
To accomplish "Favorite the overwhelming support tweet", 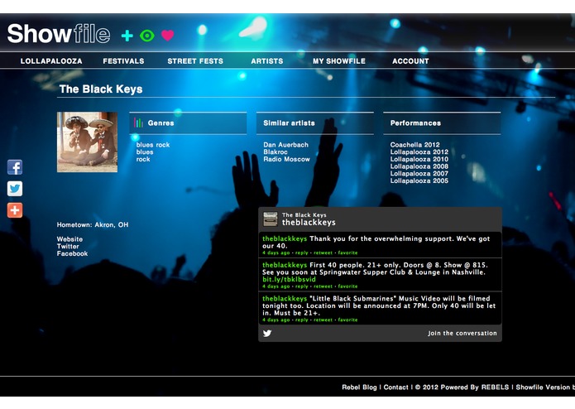I will pyautogui.click(x=347, y=253).
